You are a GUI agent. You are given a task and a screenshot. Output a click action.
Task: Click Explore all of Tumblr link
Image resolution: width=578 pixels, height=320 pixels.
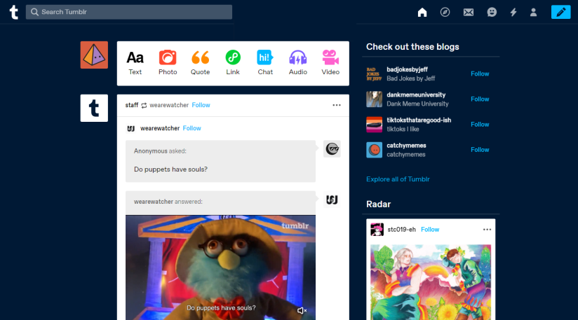click(397, 179)
